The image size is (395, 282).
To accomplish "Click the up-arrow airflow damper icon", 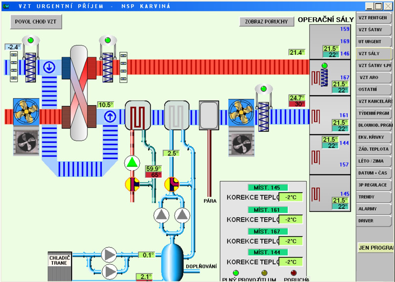I will click(x=110, y=117).
